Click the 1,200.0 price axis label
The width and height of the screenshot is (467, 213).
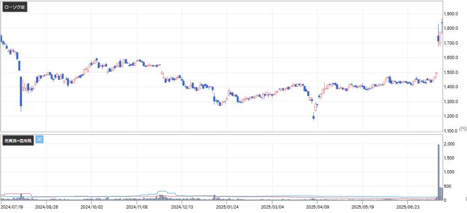[451, 116]
